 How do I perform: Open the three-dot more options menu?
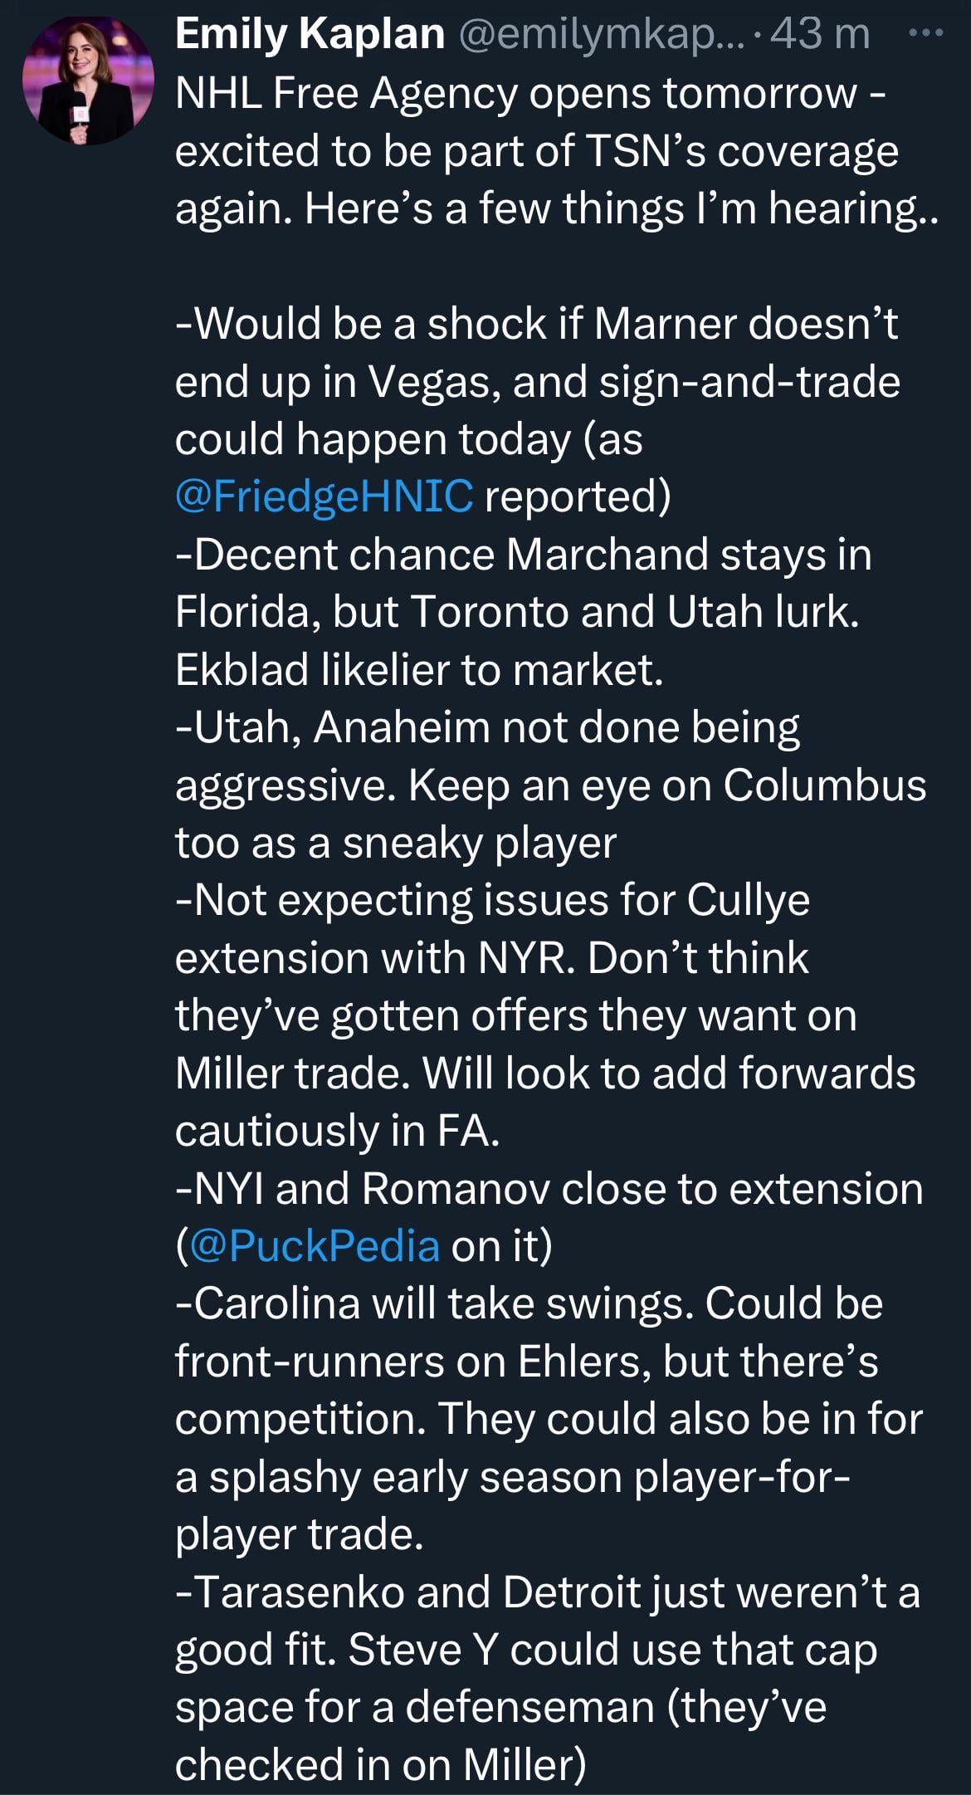925,35
